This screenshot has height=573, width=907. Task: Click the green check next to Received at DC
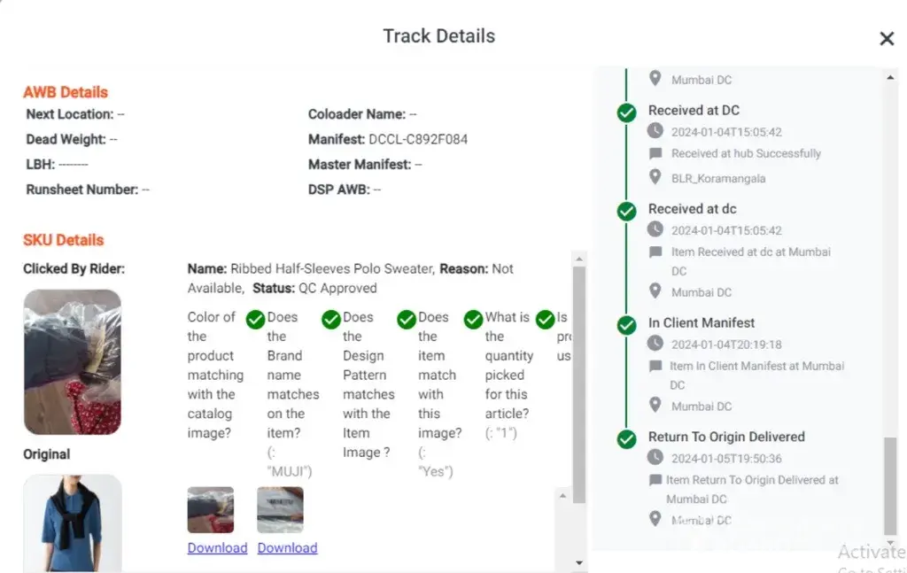point(626,112)
